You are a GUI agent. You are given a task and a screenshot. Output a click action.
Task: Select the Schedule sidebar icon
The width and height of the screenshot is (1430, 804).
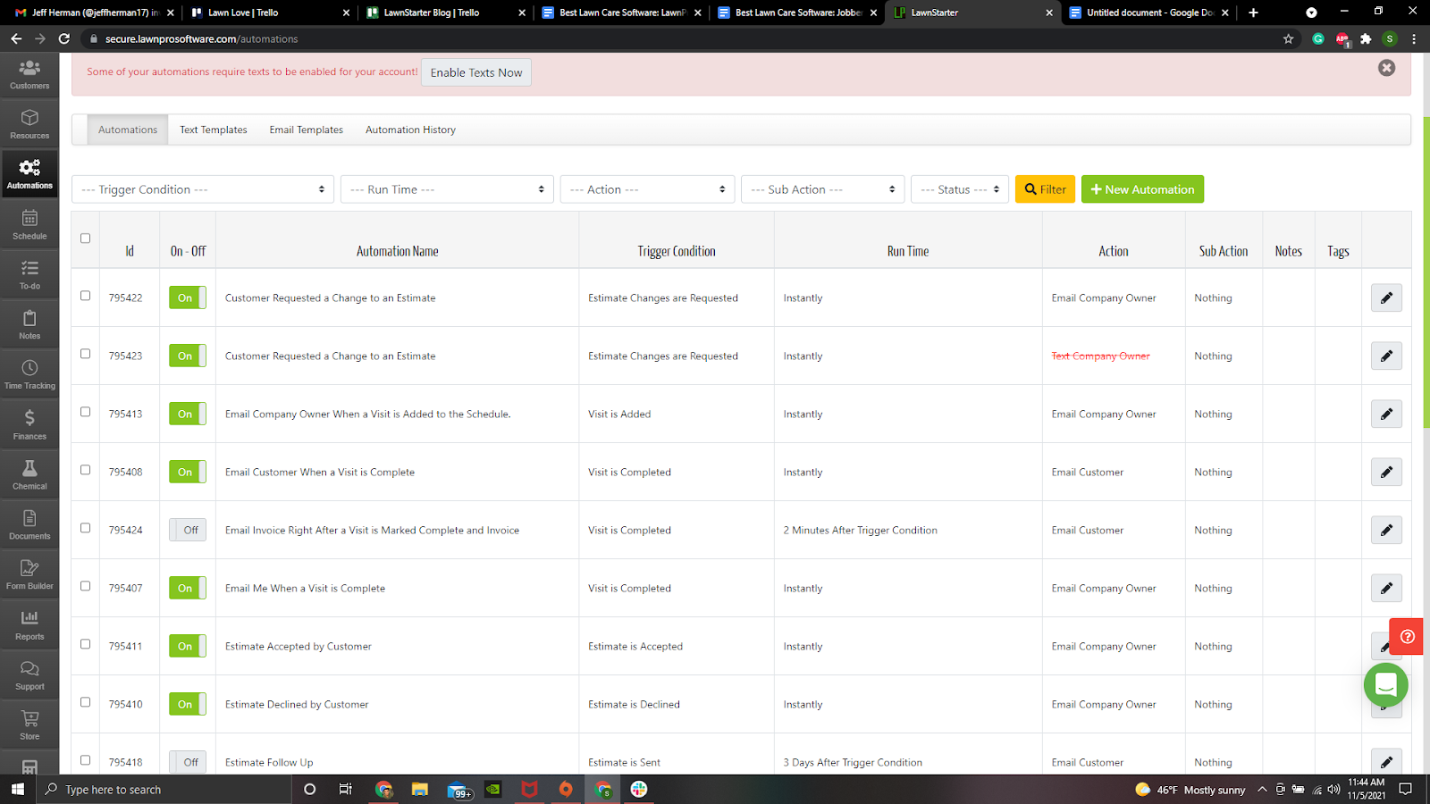[x=29, y=225]
